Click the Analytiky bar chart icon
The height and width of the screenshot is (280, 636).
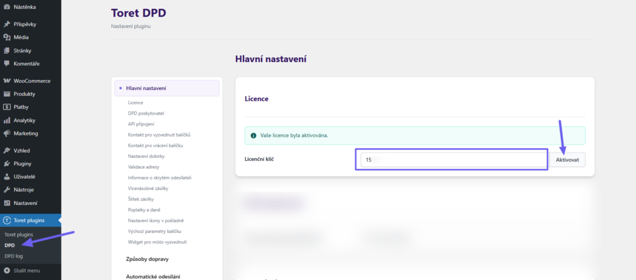[x=6, y=120]
